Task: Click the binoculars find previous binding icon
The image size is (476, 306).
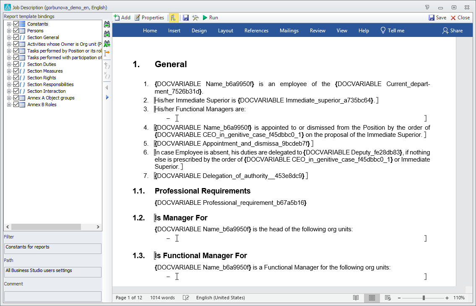Action: [x=107, y=24]
